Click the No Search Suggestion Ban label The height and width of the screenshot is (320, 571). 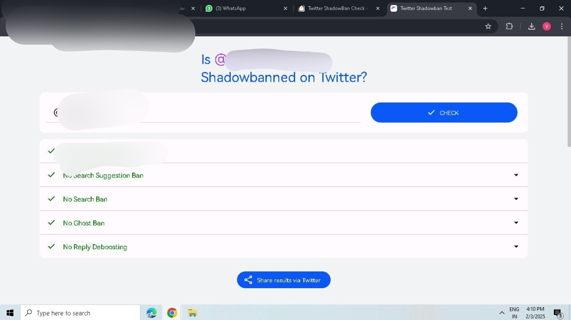[103, 175]
